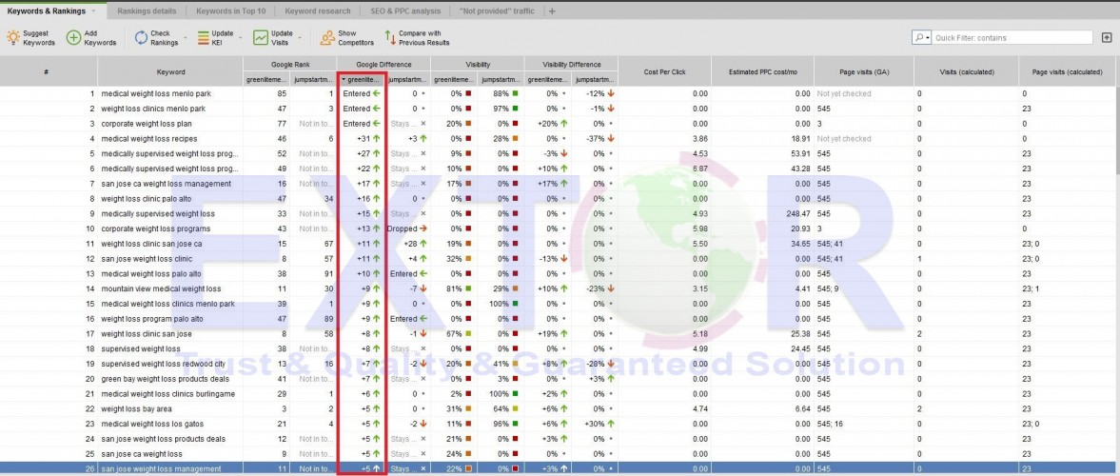Viewport: 1120px width, 476px height.
Task: Click the Compare with Previous Results arrows icon
Action: coord(390,37)
